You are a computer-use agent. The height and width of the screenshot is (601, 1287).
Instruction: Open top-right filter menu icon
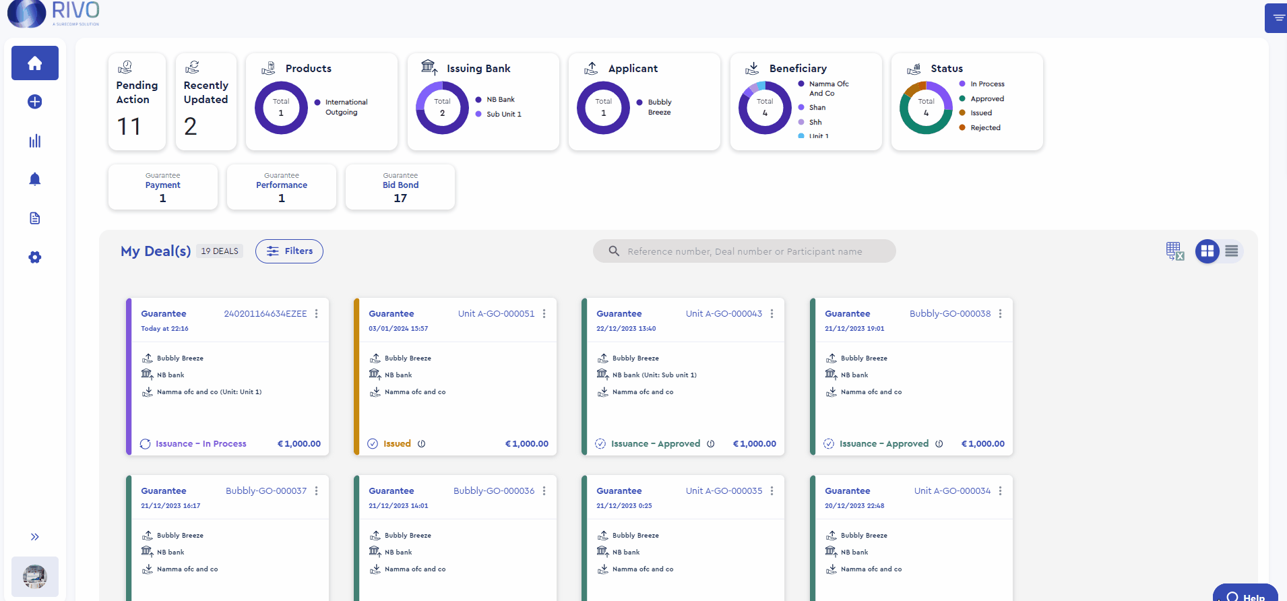click(1277, 18)
